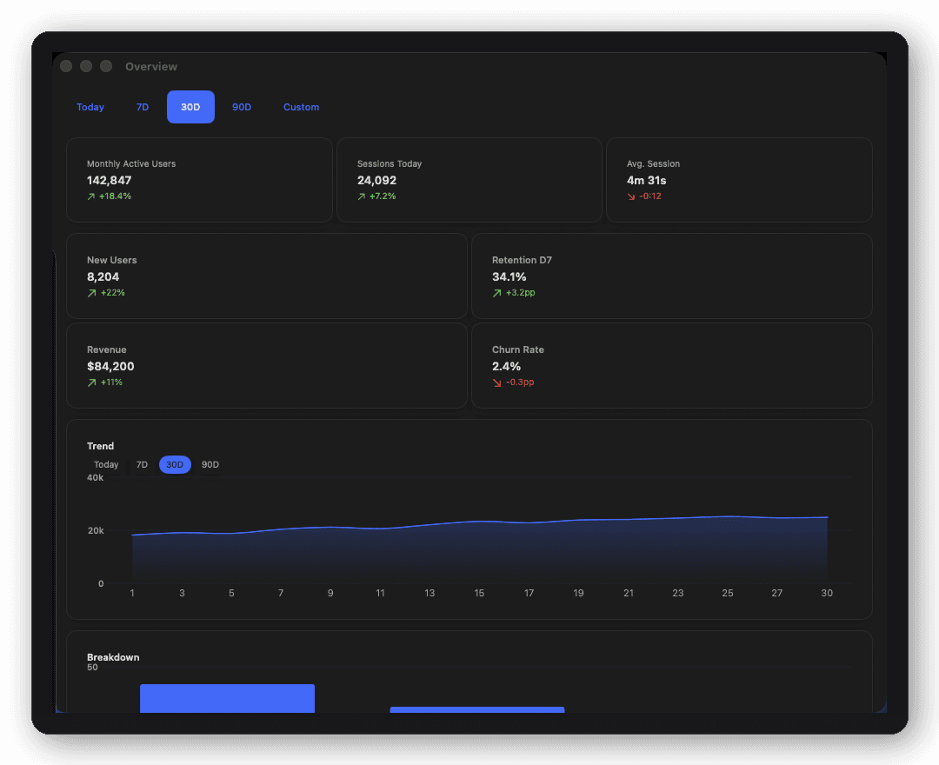Open the Churn Rate card
This screenshot has height=765, width=939.
click(672, 366)
